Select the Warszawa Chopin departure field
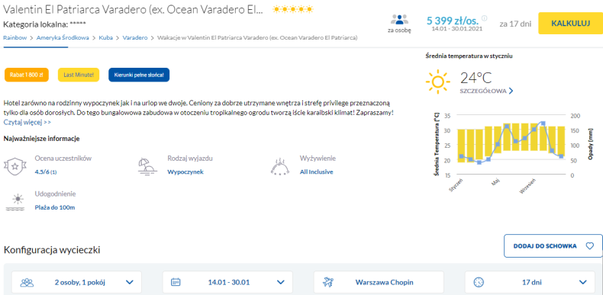This screenshot has height=295, width=603. click(x=379, y=282)
